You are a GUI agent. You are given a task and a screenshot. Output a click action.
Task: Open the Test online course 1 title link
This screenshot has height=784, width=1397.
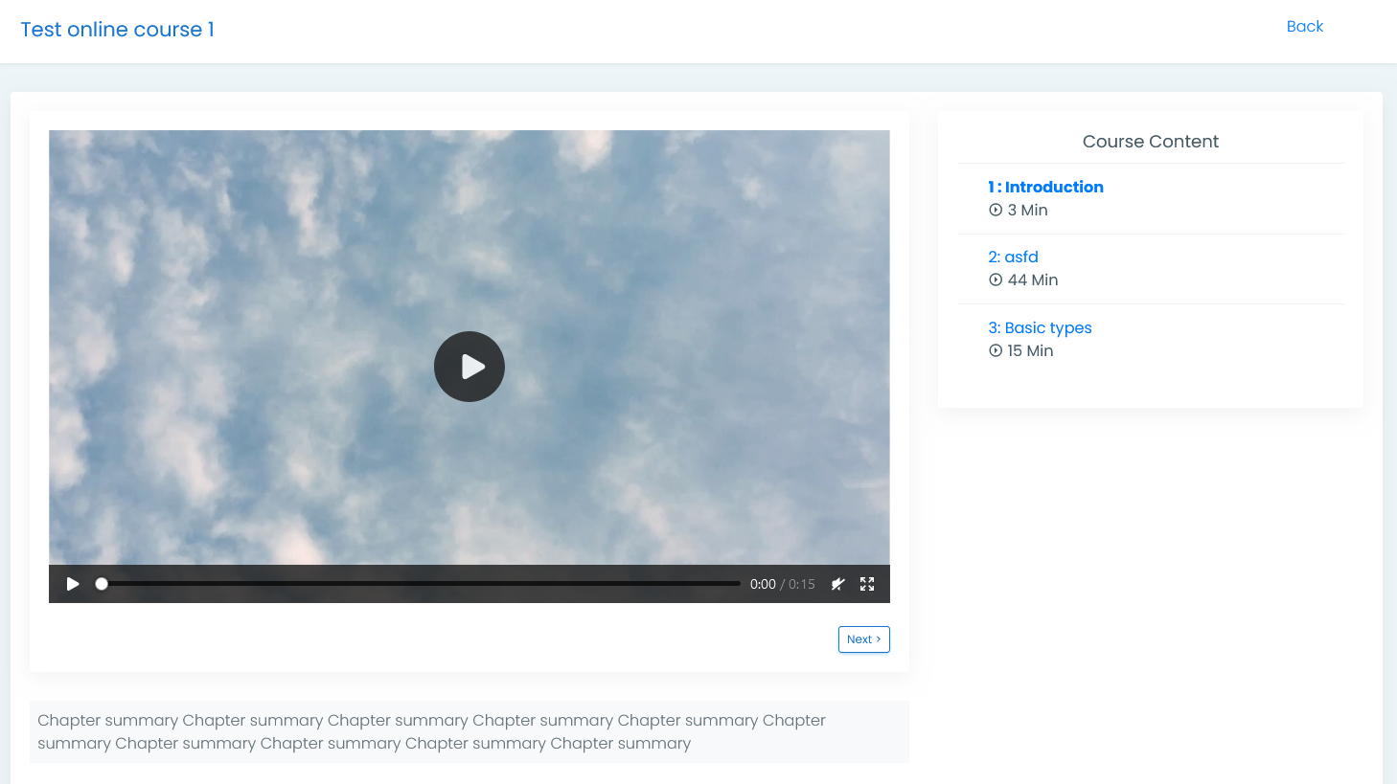pos(118,30)
